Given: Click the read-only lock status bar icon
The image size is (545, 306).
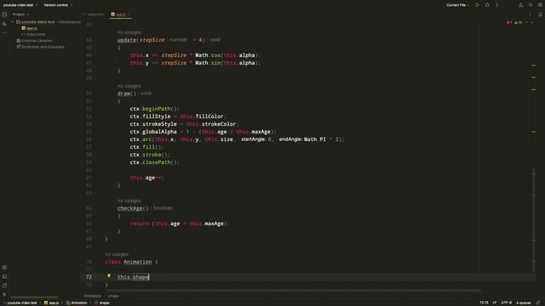Looking at the screenshot, I should [x=538, y=303].
